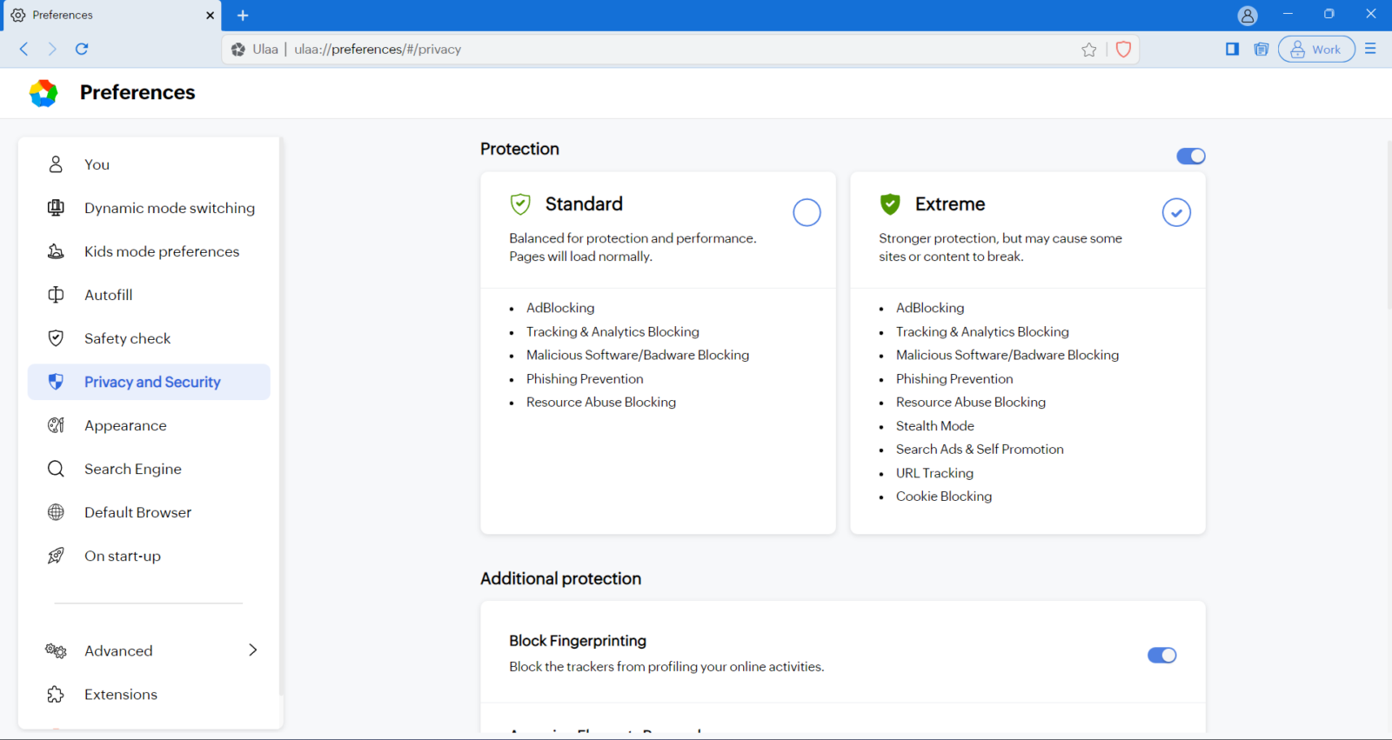Select the Extreme protection radio option
Image resolution: width=1392 pixels, height=740 pixels.
click(x=1176, y=212)
